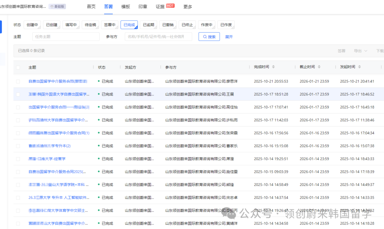Click the sort arrows on 完成时间 column

pos(273,67)
